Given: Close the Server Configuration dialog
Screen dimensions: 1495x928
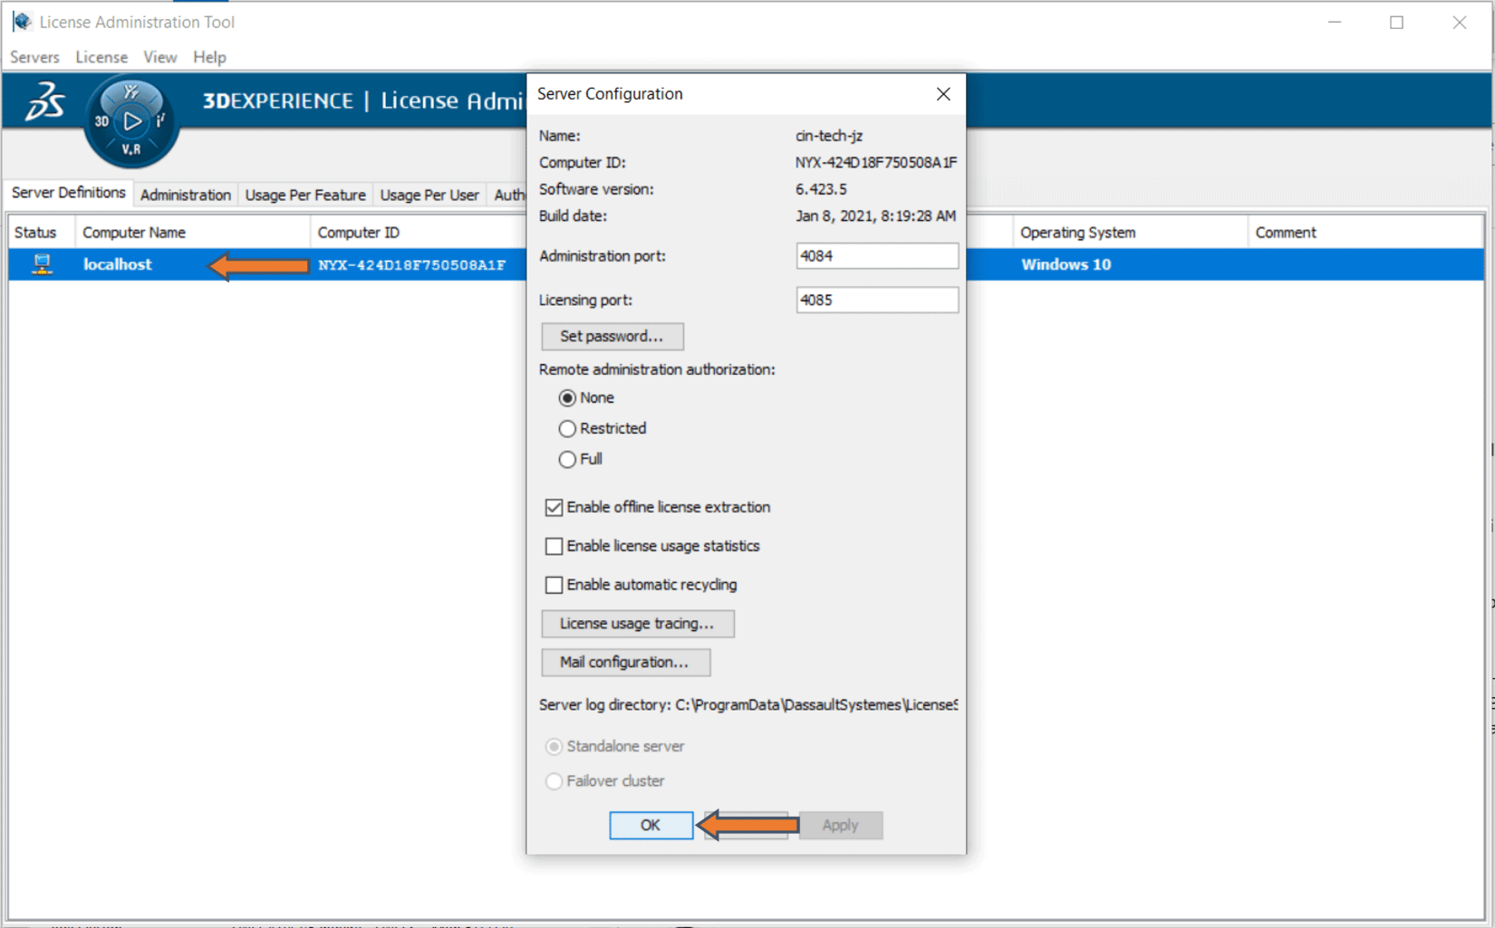Looking at the screenshot, I should tap(943, 94).
